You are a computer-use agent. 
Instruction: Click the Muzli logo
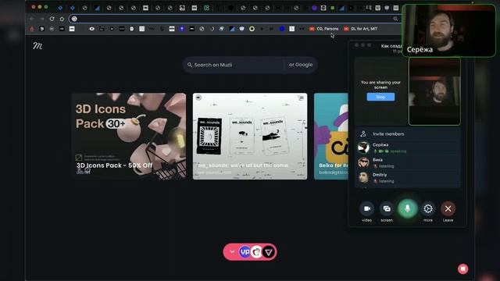pos(37,46)
